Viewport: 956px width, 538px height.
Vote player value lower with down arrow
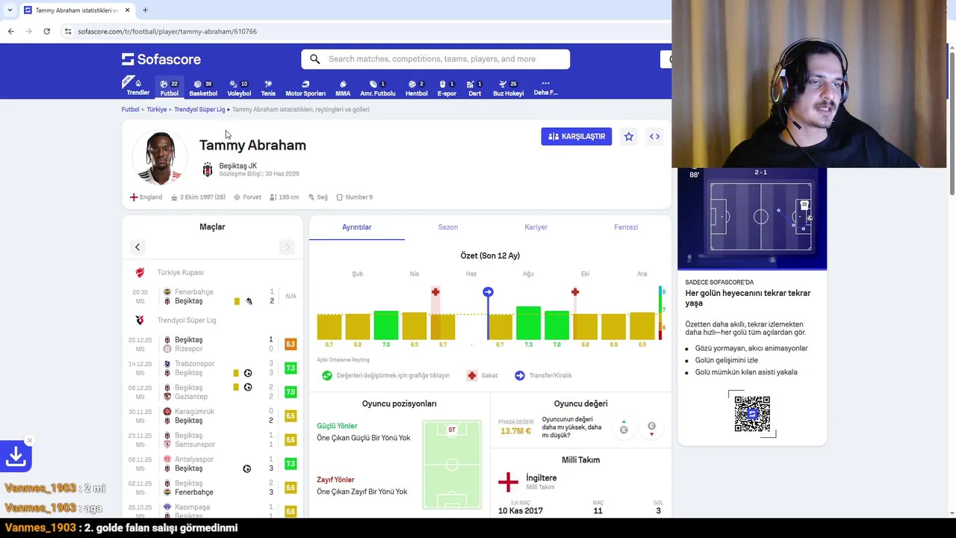[651, 427]
